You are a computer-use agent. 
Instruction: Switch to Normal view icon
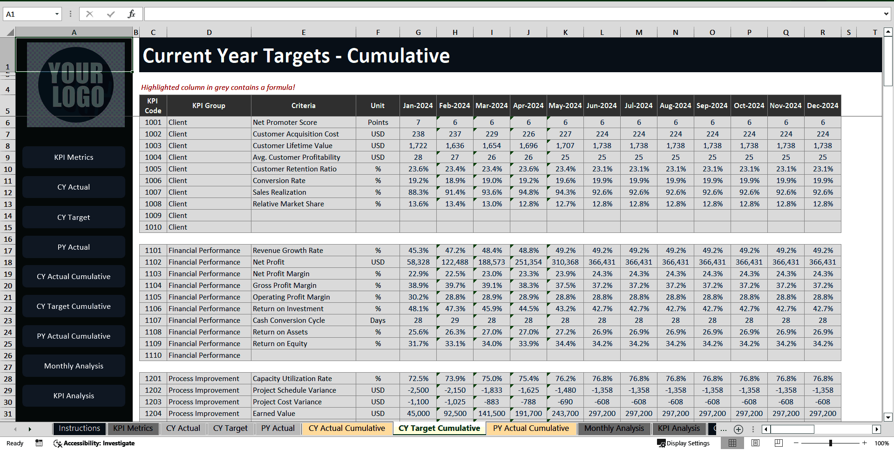732,443
